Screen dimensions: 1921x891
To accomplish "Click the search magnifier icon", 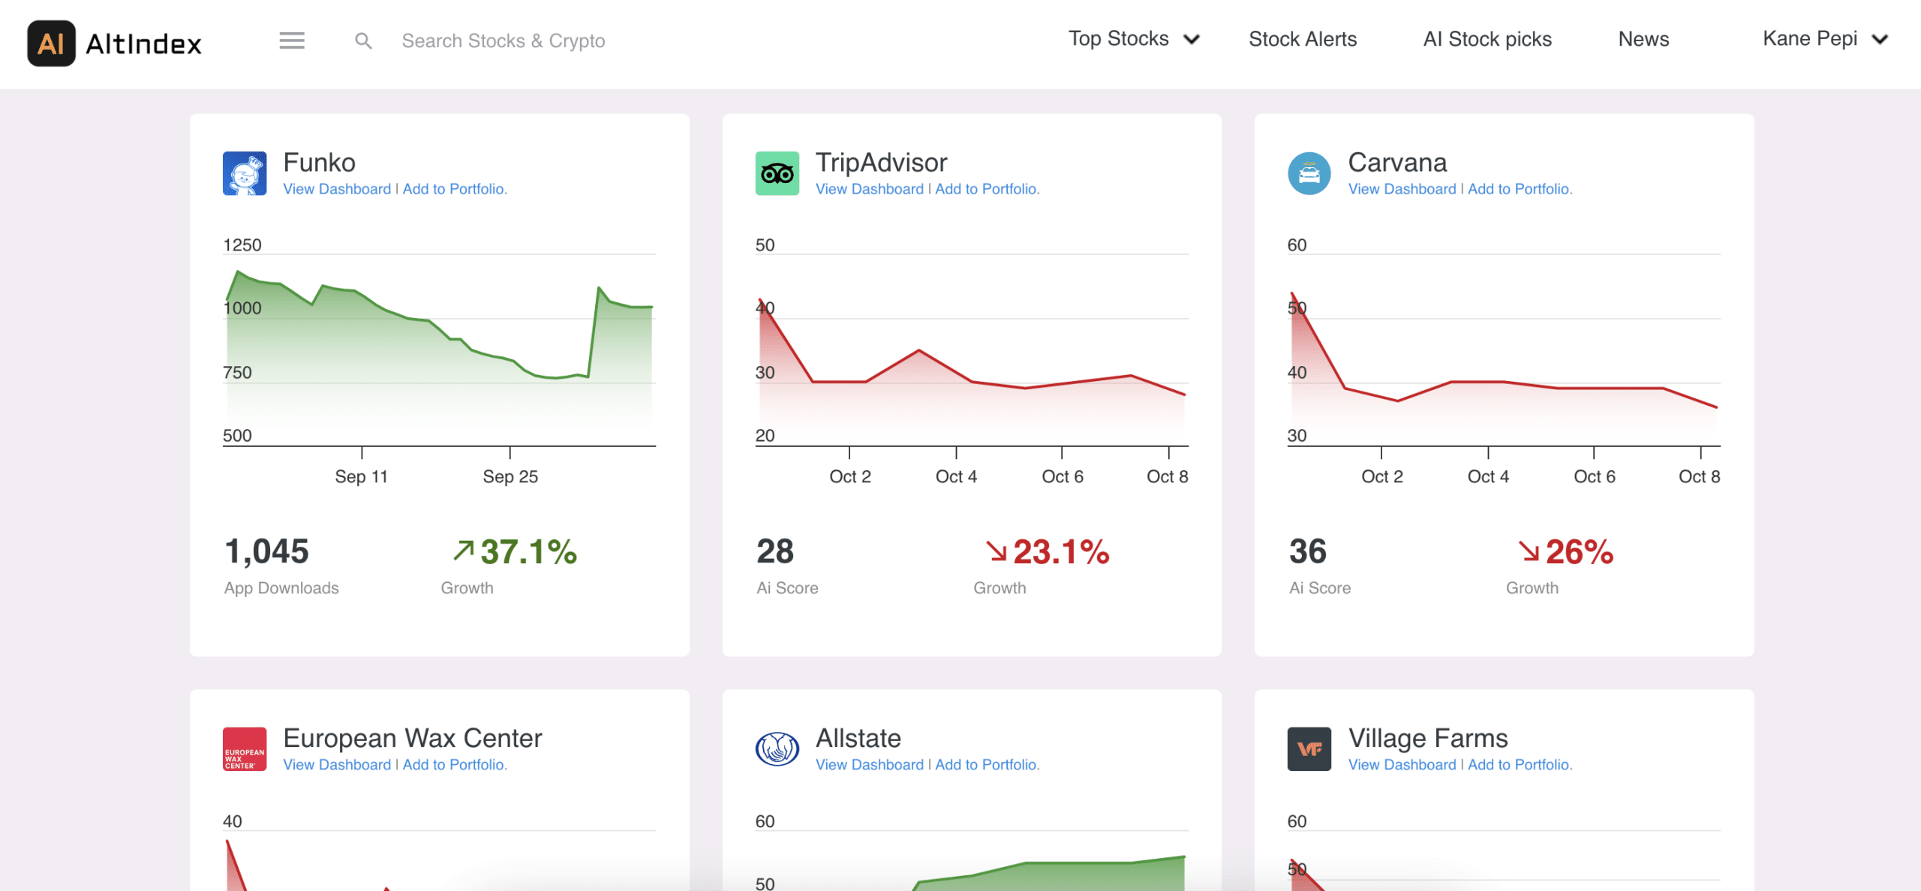I will 363,40.
